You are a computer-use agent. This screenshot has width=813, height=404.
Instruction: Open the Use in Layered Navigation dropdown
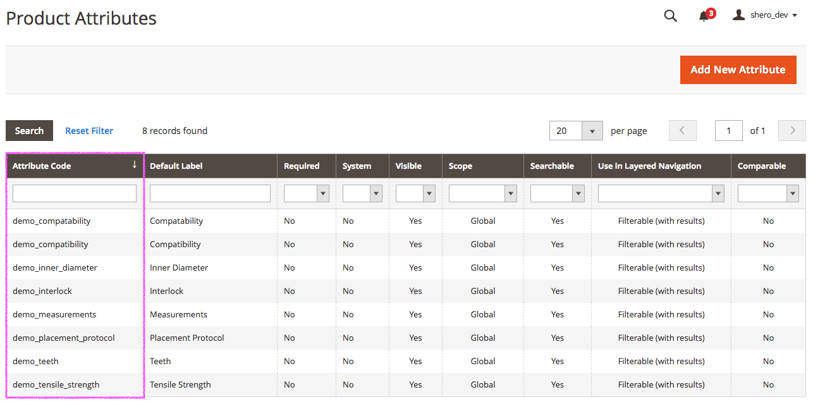(x=718, y=193)
